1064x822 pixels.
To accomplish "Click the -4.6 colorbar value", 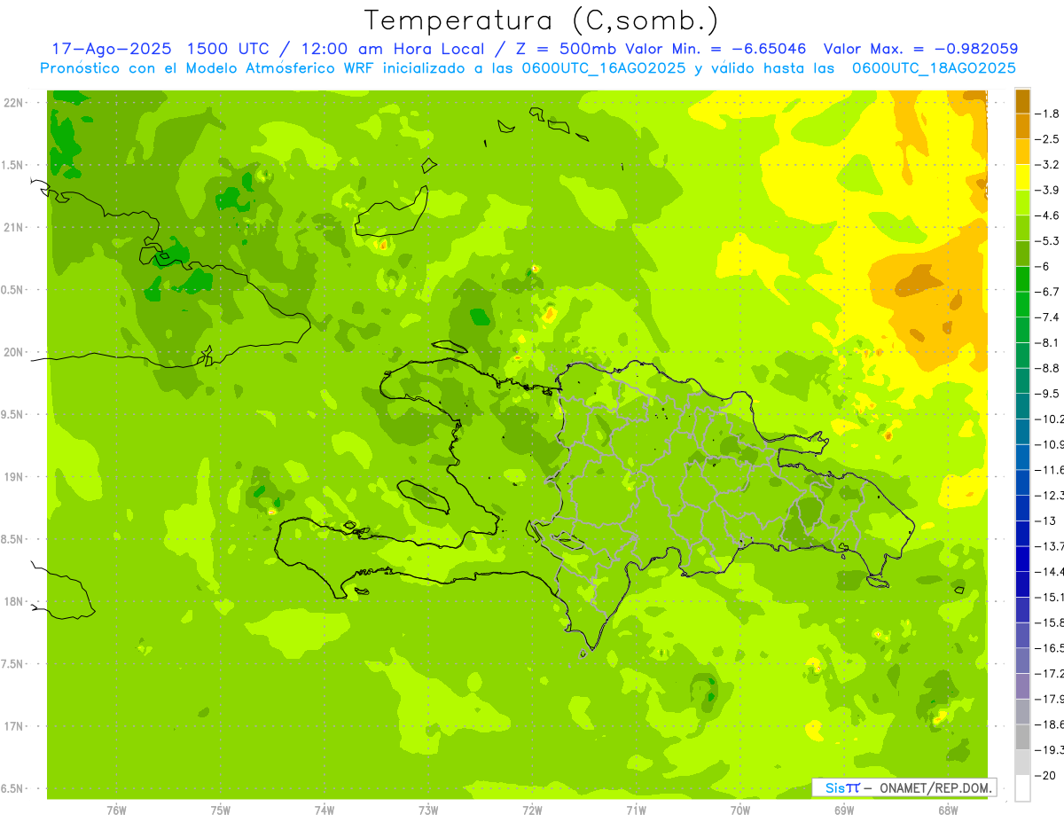I will pyautogui.click(x=1047, y=215).
